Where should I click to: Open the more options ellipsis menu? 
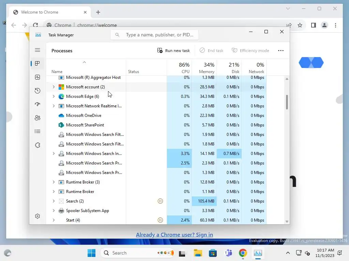[281, 51]
